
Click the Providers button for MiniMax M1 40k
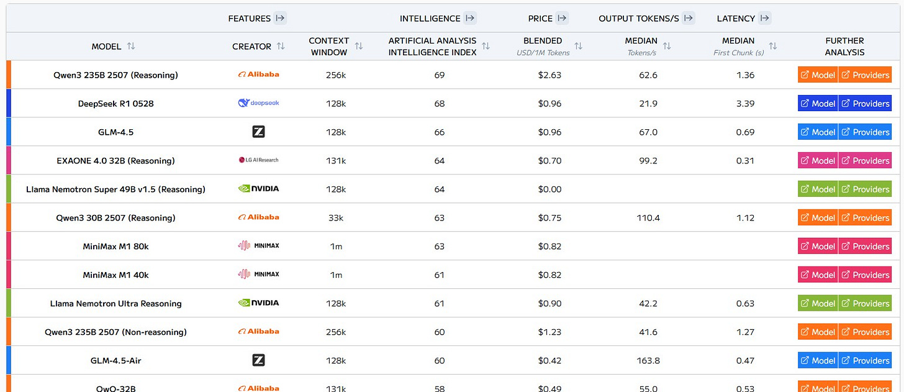tap(865, 274)
